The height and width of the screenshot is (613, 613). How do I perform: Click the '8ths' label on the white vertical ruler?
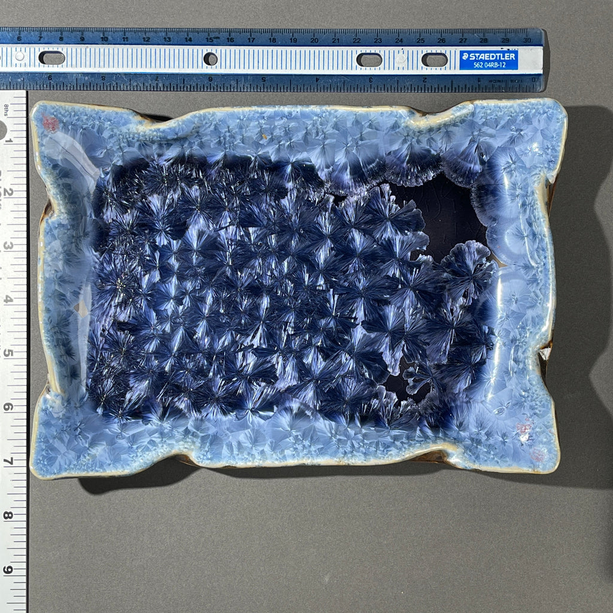[6, 110]
